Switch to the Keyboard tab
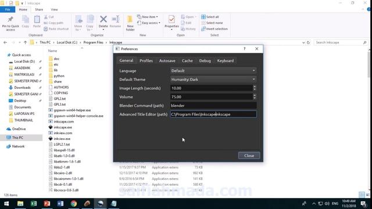This screenshot has width=372, height=209. 226,60
